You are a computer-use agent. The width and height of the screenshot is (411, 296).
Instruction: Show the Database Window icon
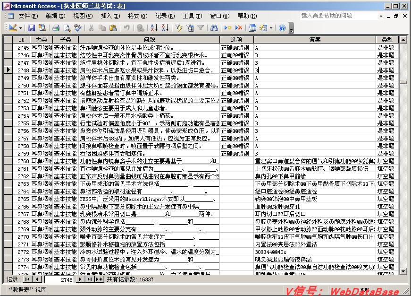point(252,27)
